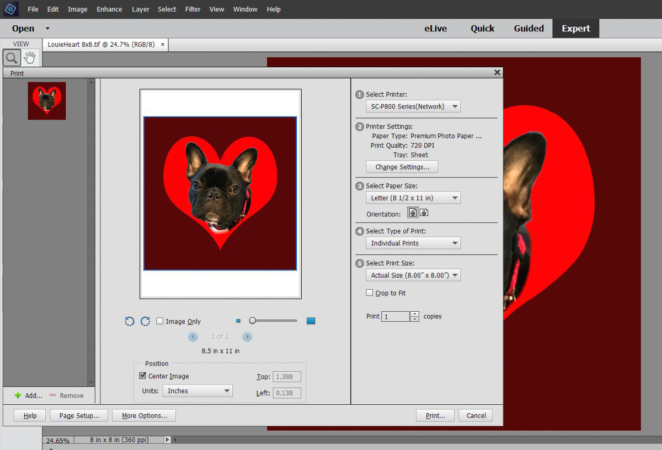This screenshot has height=450, width=662.
Task: Click the small zoom-out image icon
Action: (x=238, y=321)
